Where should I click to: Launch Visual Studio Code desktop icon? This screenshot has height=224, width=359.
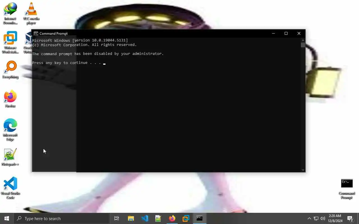[10, 188]
